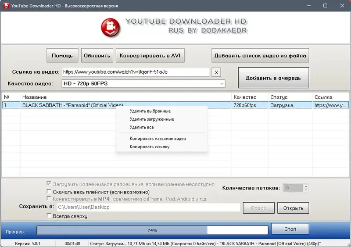Minimize the YouTube Downloader HD window
351x247 pixels.
[x=309, y=6]
